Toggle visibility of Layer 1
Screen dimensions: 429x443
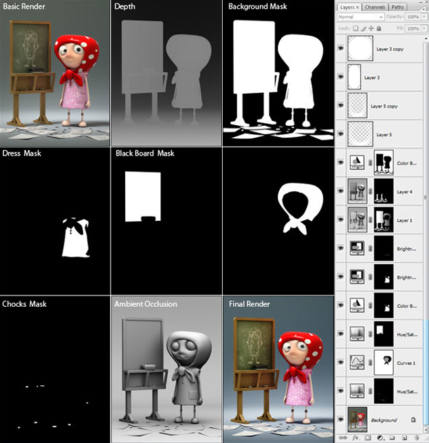[x=341, y=219]
